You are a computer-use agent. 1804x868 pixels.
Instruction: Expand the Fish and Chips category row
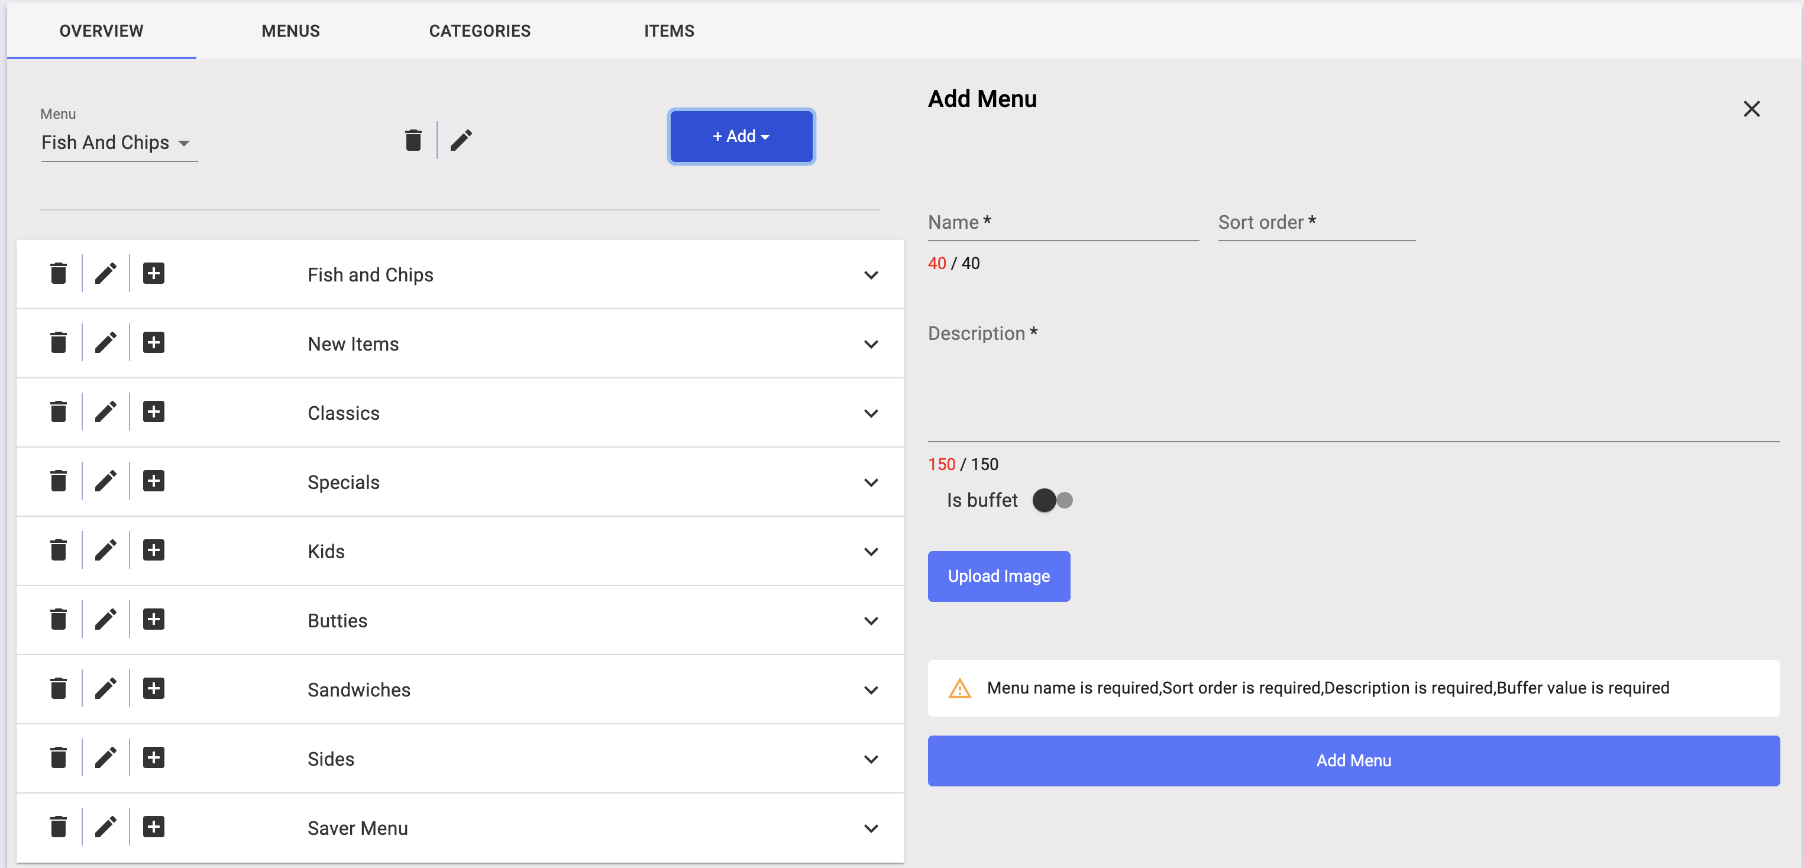(x=871, y=275)
